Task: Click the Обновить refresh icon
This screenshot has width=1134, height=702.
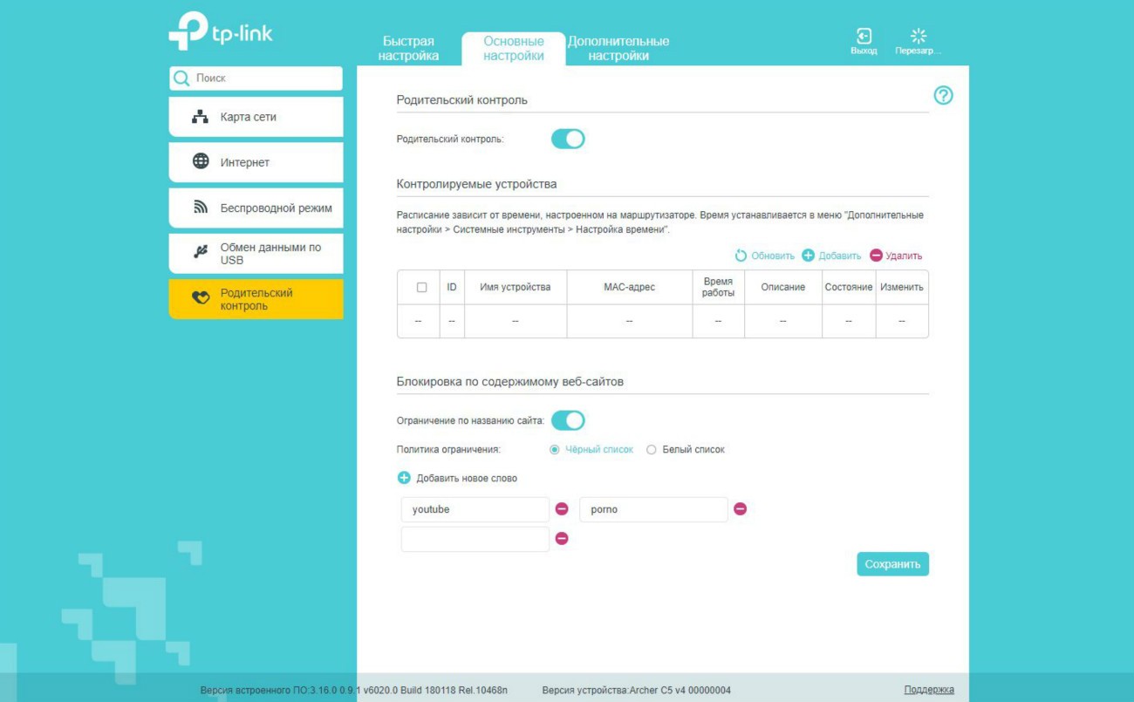Action: point(741,256)
